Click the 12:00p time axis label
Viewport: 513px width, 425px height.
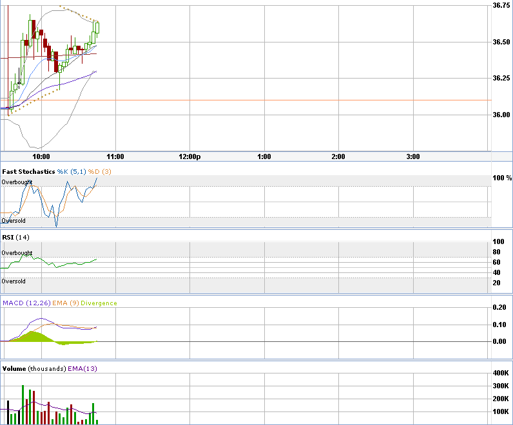coord(189,156)
